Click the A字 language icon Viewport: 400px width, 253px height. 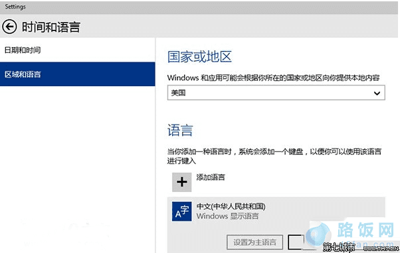pos(181,211)
